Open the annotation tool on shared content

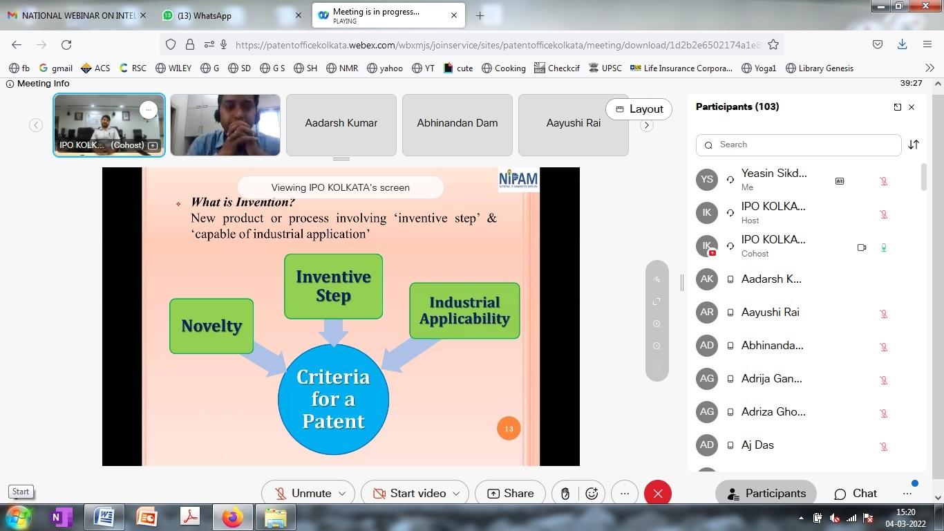click(657, 279)
